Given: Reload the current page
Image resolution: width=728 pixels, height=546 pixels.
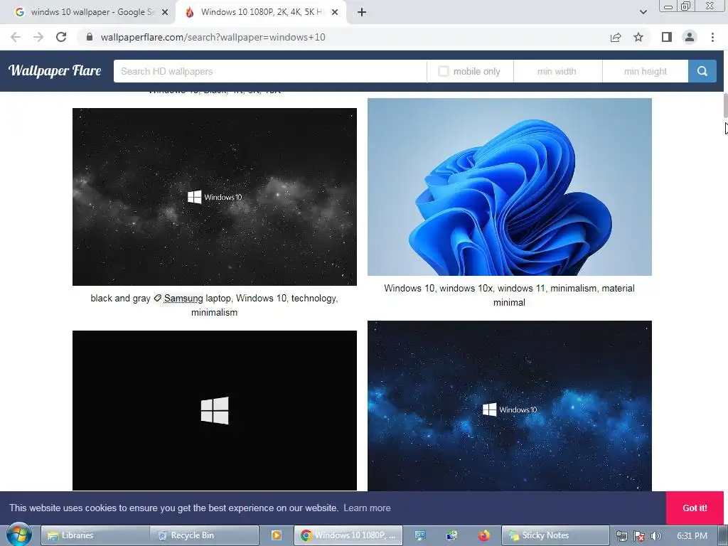Looking at the screenshot, I should pyautogui.click(x=61, y=37).
